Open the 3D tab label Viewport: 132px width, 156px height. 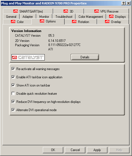point(71,11)
